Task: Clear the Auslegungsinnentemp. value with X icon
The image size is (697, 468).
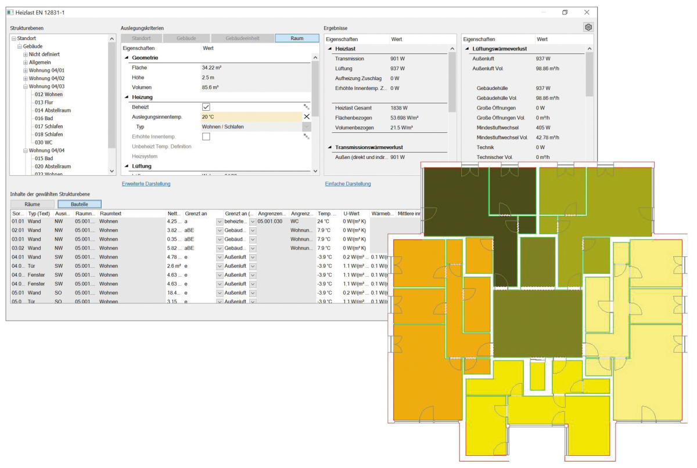Action: tap(307, 117)
